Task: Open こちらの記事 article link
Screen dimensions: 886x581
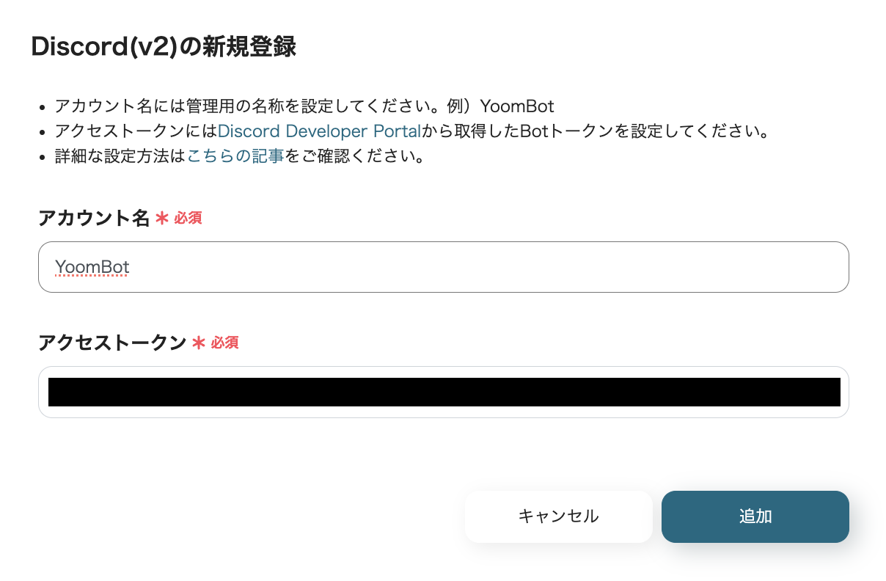Action: [235, 156]
